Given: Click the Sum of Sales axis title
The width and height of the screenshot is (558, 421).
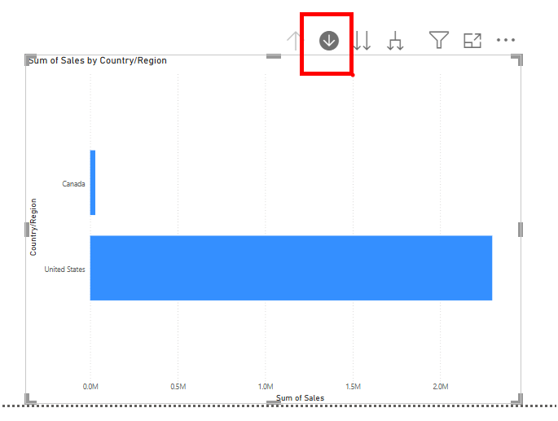Looking at the screenshot, I should (x=300, y=398).
